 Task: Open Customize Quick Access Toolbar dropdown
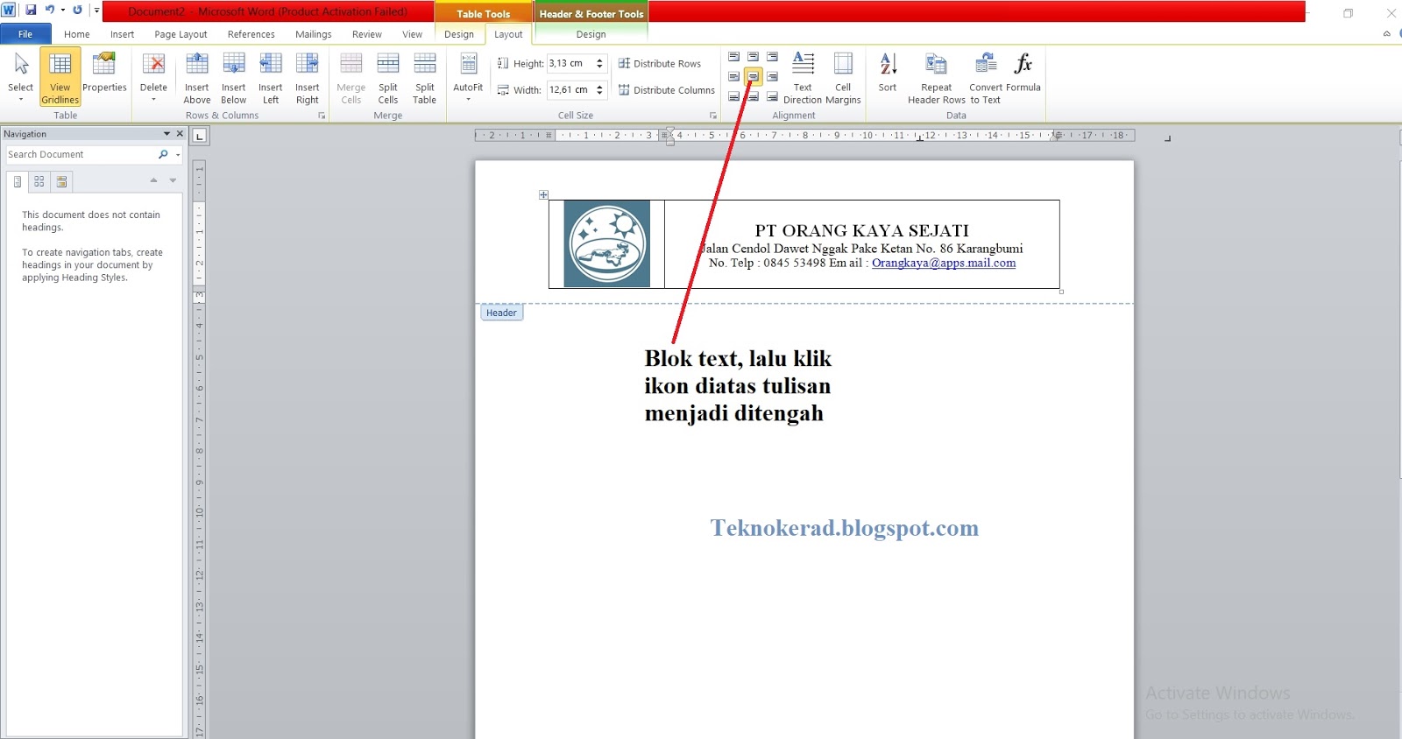[x=96, y=11]
